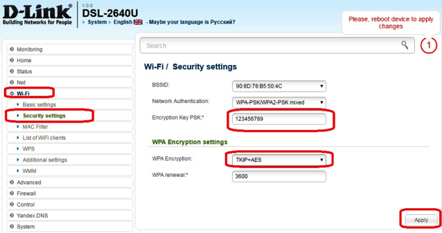Expand the Monitoring menu arrow icon
The image size is (442, 233).
coord(12,50)
